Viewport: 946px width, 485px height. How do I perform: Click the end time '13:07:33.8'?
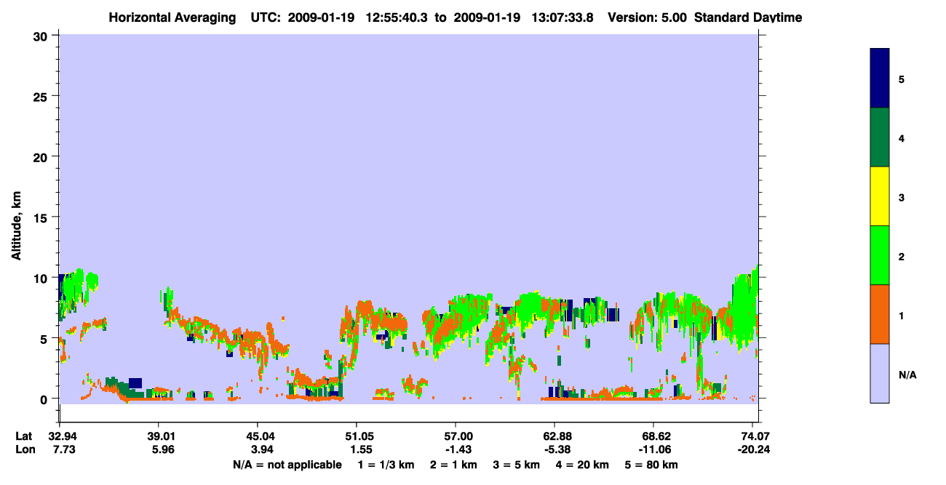coord(563,17)
